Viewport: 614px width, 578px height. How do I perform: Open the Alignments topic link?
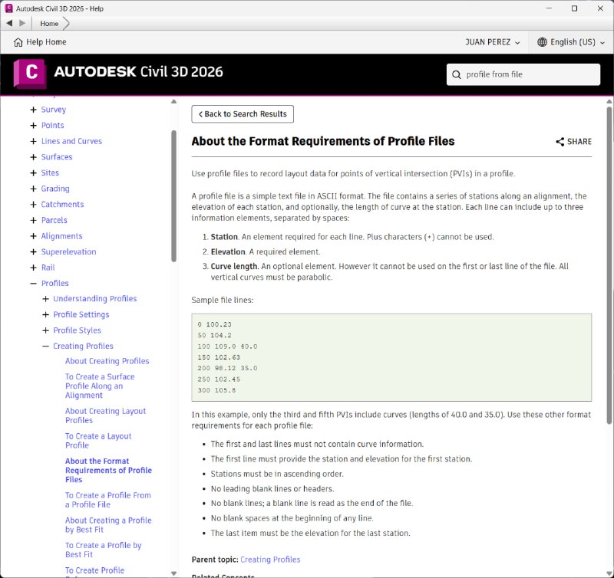point(62,236)
